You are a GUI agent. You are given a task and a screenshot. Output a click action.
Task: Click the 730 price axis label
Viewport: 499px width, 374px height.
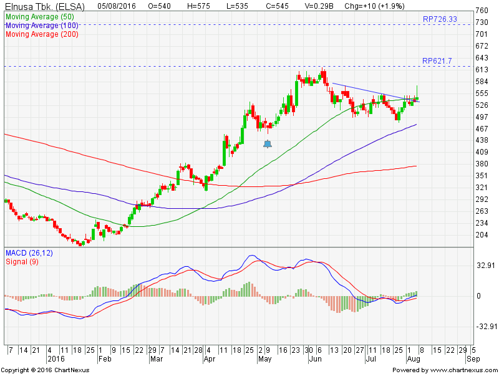(x=482, y=22)
